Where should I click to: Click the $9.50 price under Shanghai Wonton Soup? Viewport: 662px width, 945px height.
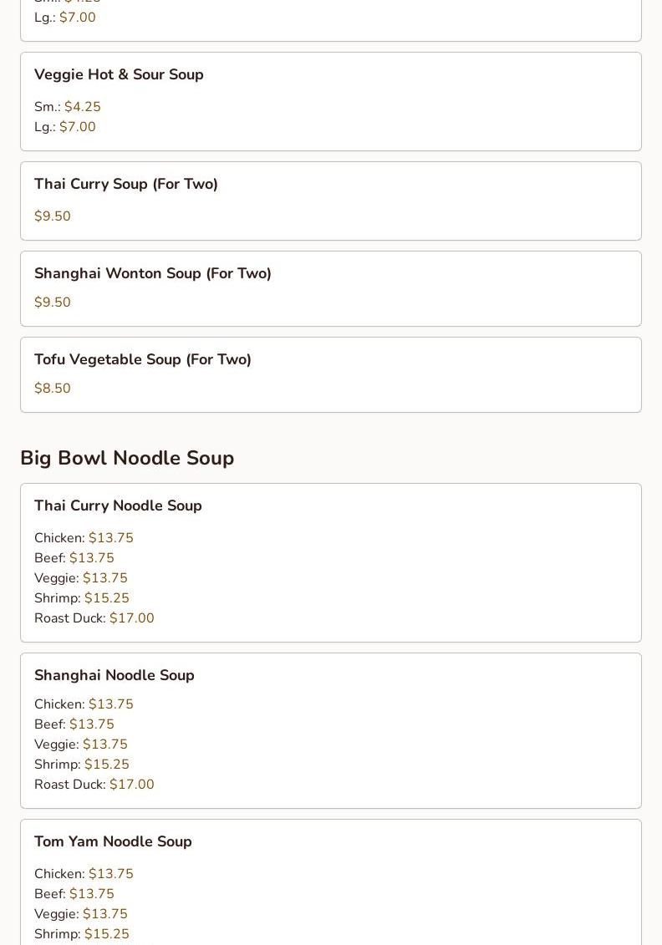[53, 302]
